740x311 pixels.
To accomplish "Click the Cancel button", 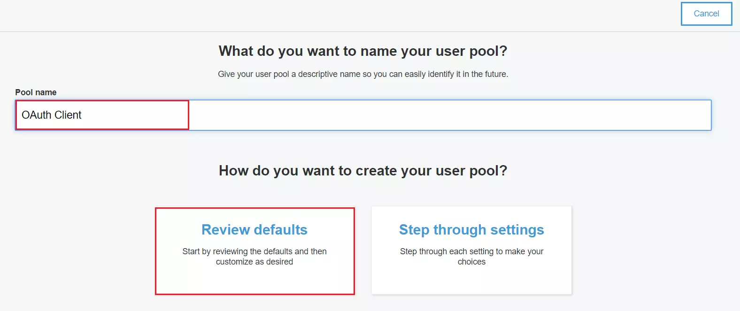I will (706, 14).
